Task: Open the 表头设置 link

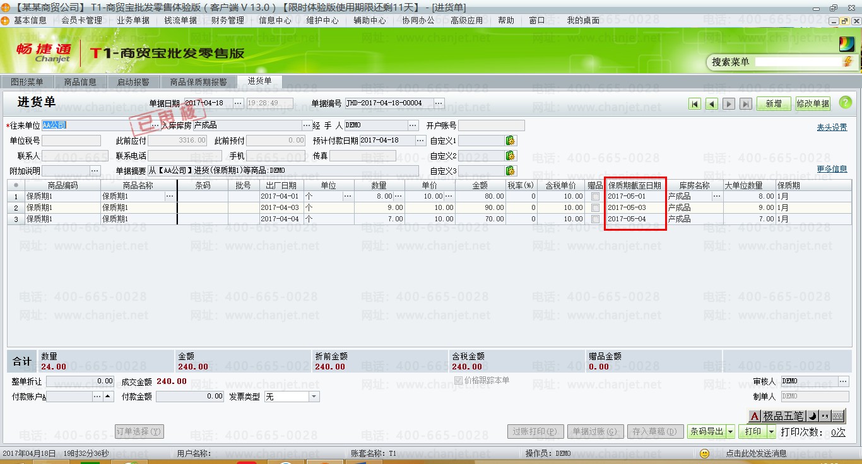Action: click(x=832, y=127)
